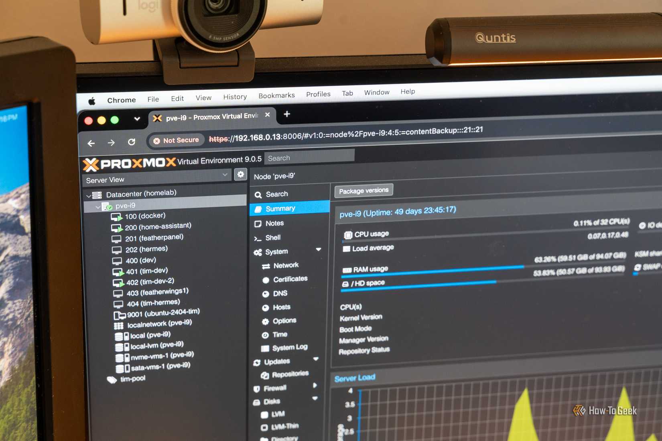Open the LVM-Thin disks panel
Viewport: 662px width, 441px height.
click(x=280, y=427)
